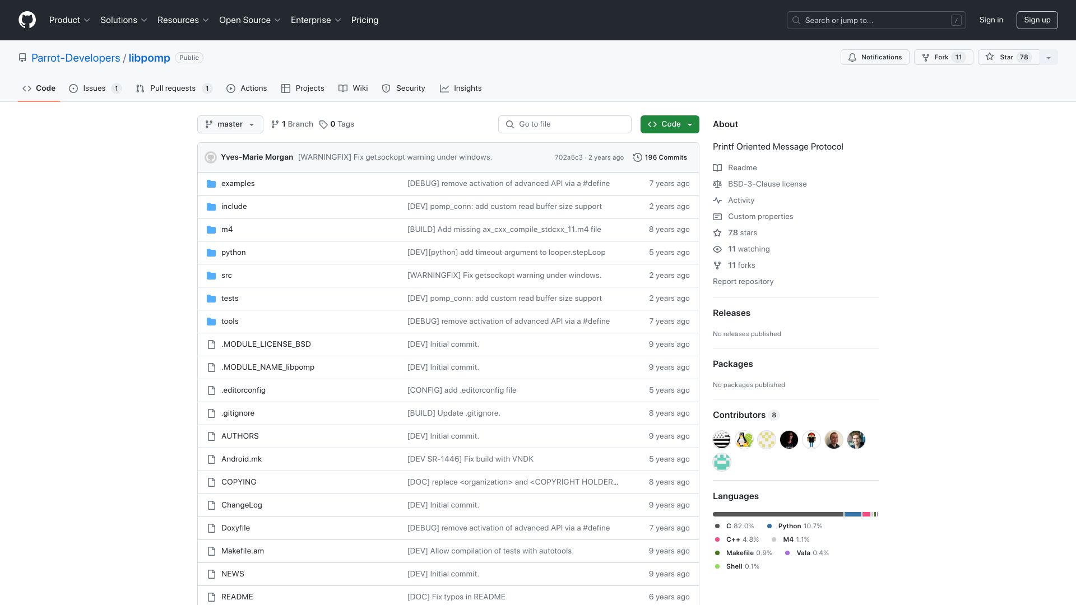Open the Doxyfile file
The height and width of the screenshot is (605, 1076).
[236, 528]
